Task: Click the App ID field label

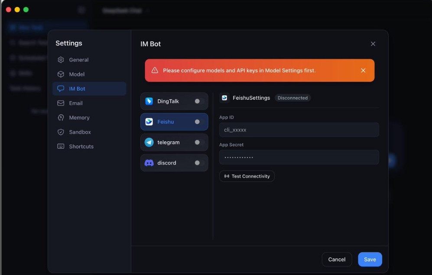Action: [x=227, y=117]
